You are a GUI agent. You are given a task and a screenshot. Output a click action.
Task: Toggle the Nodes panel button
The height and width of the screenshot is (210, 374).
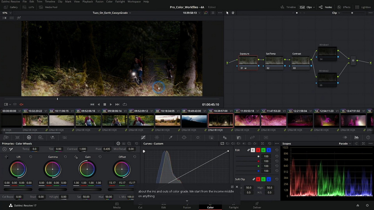point(325,7)
